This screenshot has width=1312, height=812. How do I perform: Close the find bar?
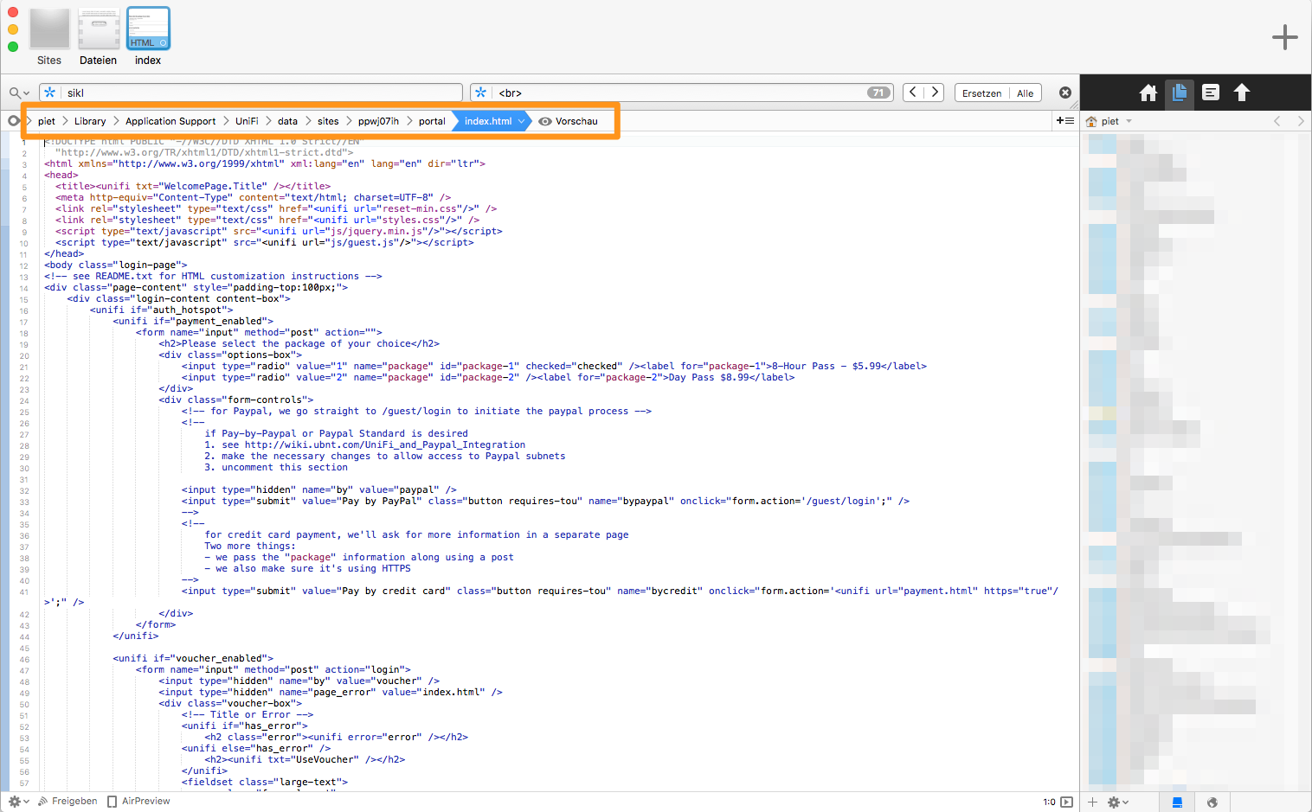point(1065,93)
